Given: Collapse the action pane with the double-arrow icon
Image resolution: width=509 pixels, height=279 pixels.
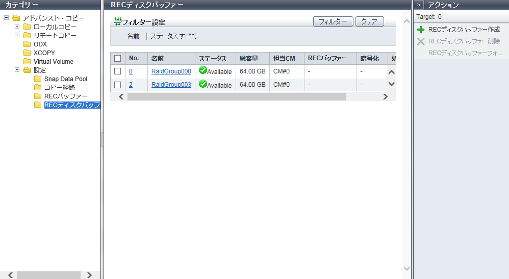Looking at the screenshot, I should pos(419,5).
